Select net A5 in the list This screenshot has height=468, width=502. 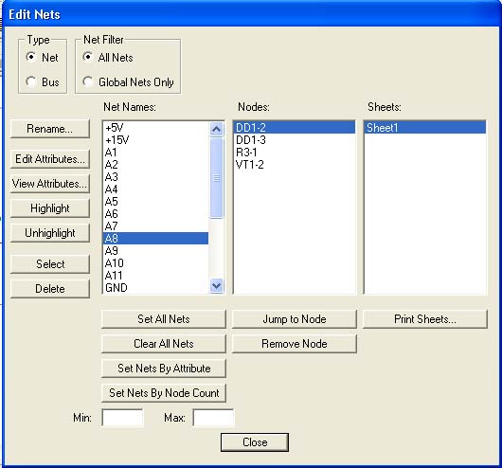[155, 202]
